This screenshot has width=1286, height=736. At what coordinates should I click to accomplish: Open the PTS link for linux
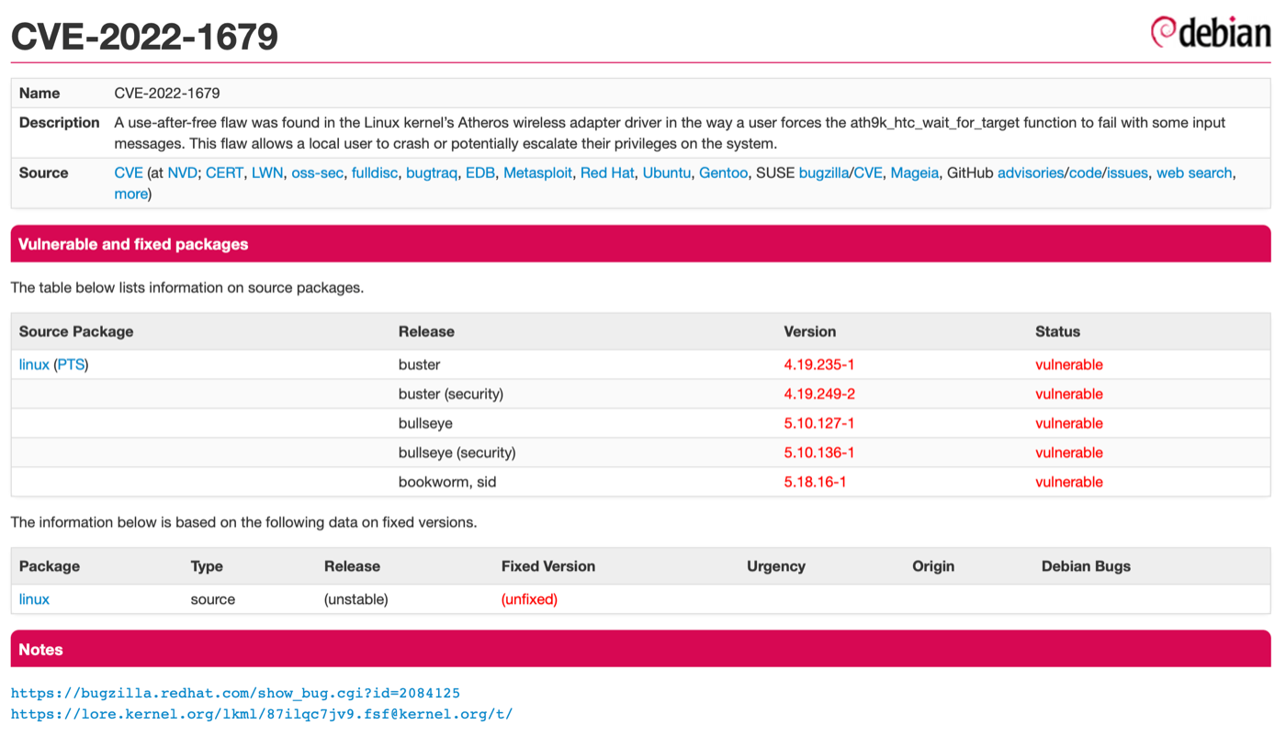pyautogui.click(x=71, y=364)
